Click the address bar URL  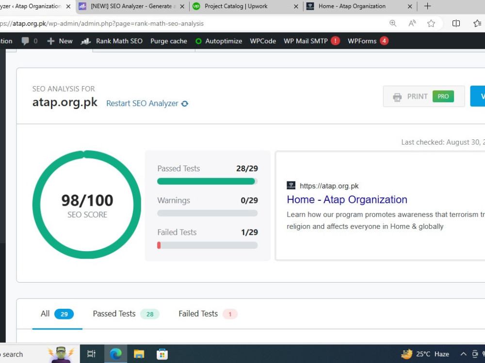102,23
